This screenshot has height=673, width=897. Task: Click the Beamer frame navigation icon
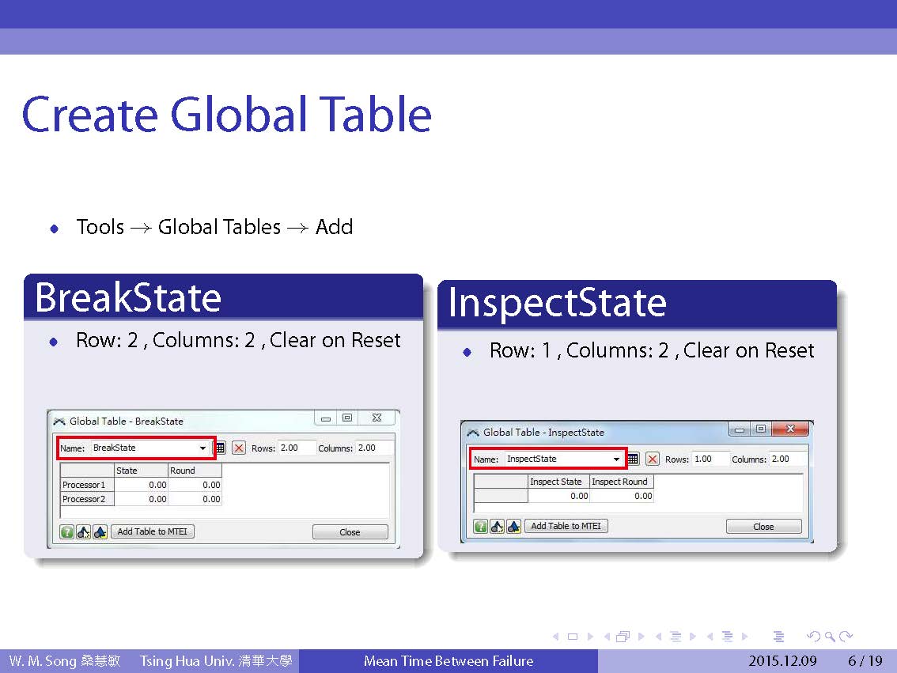tap(622, 636)
